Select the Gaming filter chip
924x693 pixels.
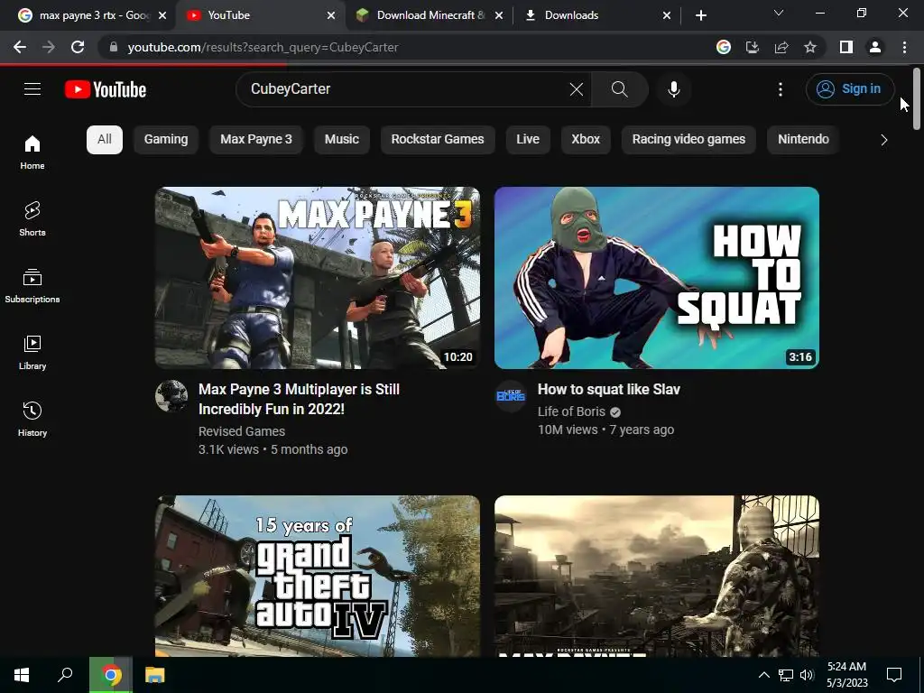[x=166, y=140]
